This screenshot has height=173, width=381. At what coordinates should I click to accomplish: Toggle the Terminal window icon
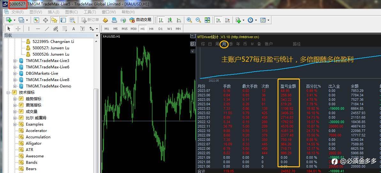tap(63, 20)
